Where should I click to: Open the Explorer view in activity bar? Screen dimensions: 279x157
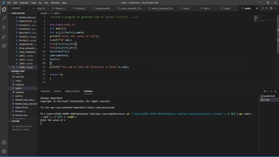pyautogui.click(x=4, y=9)
